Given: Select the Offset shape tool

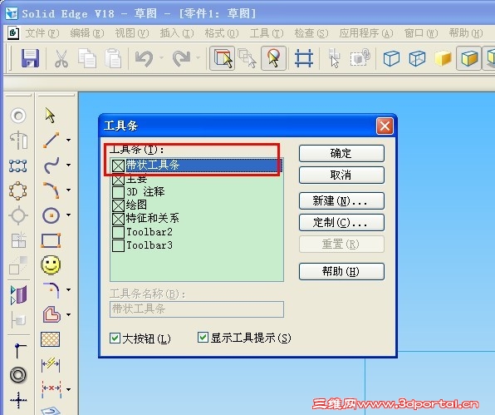Looking at the screenshot, I should (x=51, y=314).
